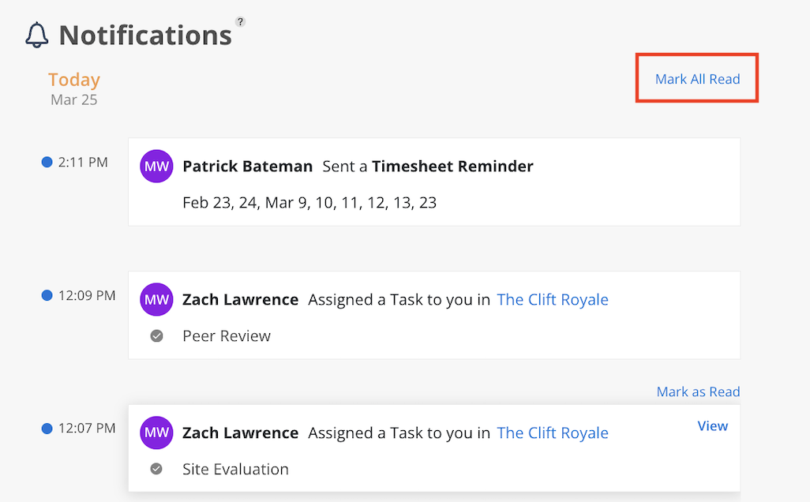
Task: Open View on the Site Evaluation notification
Action: [x=712, y=426]
